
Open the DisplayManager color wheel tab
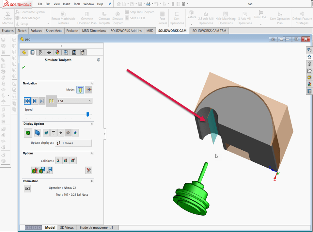(x=57, y=52)
